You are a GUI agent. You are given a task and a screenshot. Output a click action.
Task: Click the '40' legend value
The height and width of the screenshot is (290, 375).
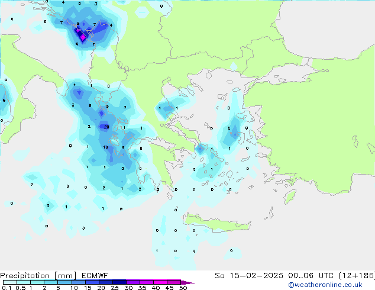click(156, 288)
